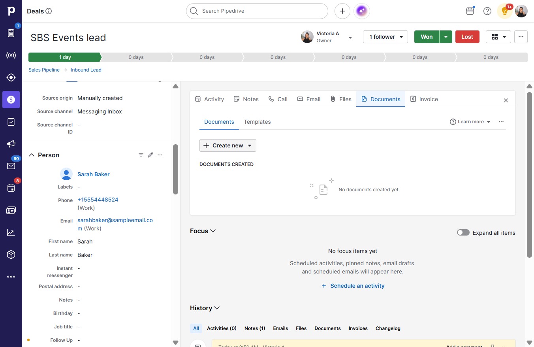Image resolution: width=534 pixels, height=347 pixels.
Task: Filter history by Invoices
Action: click(x=358, y=328)
